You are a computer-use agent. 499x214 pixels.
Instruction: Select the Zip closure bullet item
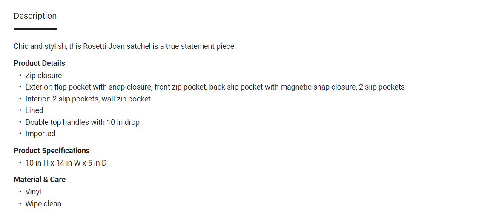(x=43, y=76)
